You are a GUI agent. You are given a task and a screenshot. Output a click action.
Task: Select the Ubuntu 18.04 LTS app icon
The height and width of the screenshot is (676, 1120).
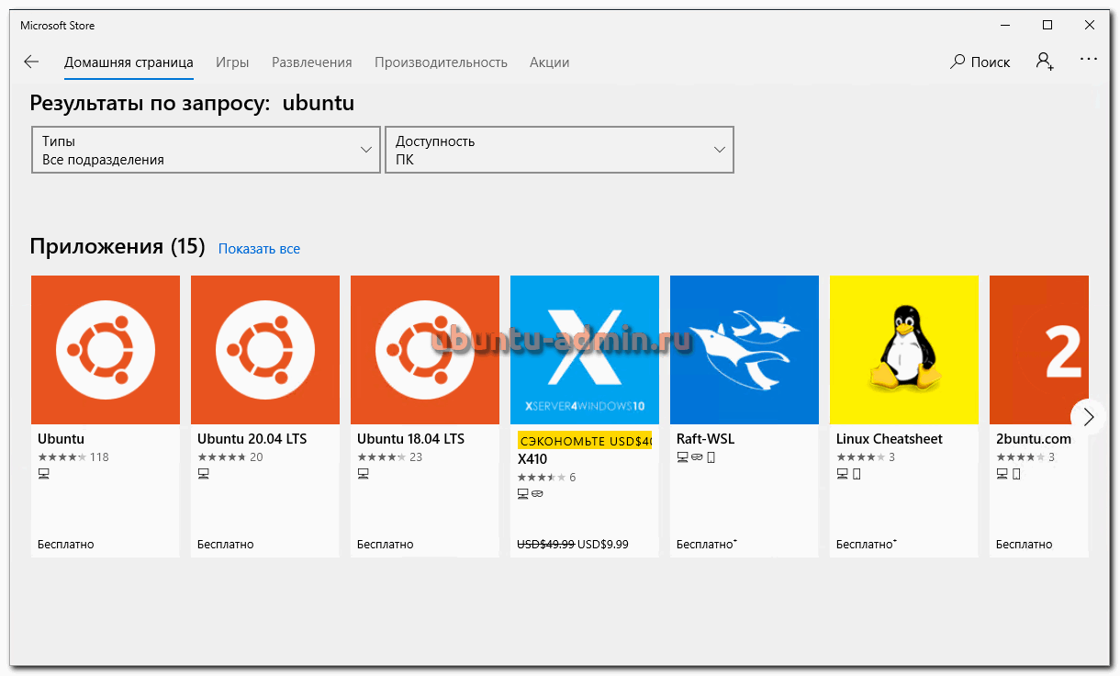(x=425, y=350)
